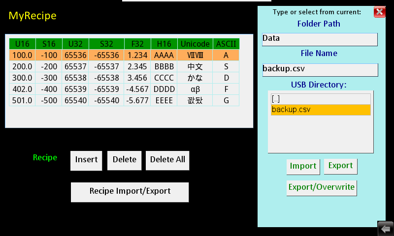Select the F32 cell -4.567
Image resolution: width=394 pixels, height=236 pixels.
coord(137,89)
